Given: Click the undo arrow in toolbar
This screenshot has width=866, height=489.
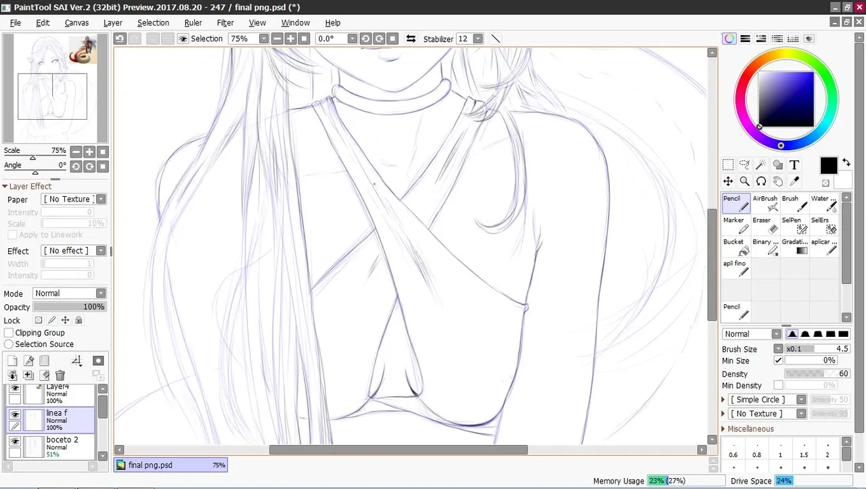Looking at the screenshot, I should (x=120, y=39).
